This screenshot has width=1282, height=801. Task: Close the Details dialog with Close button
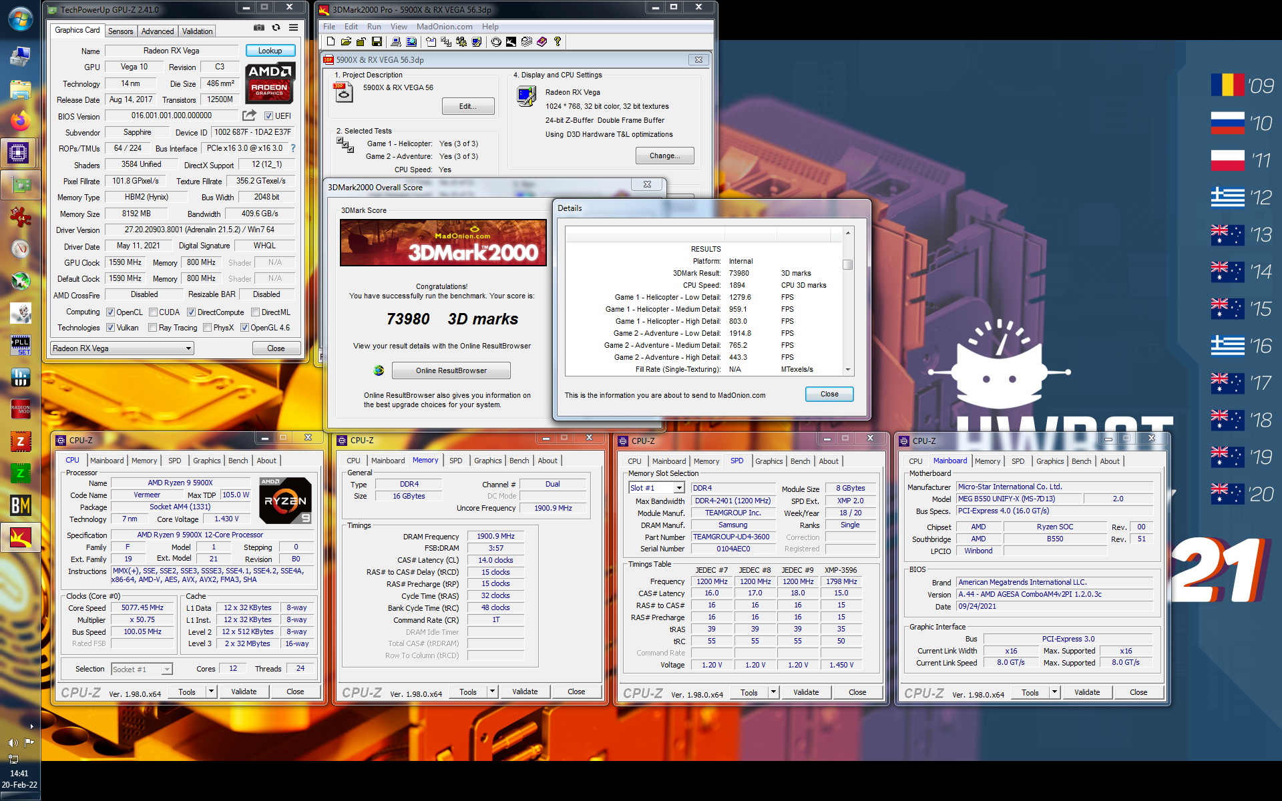click(x=829, y=394)
